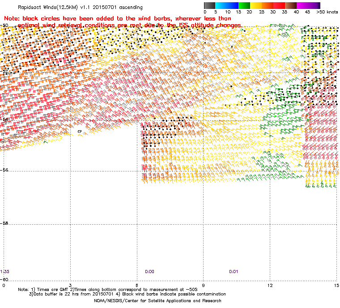The image size is (340, 308).
Task: Click the '9' longitude axis label
Action: point(204,285)
